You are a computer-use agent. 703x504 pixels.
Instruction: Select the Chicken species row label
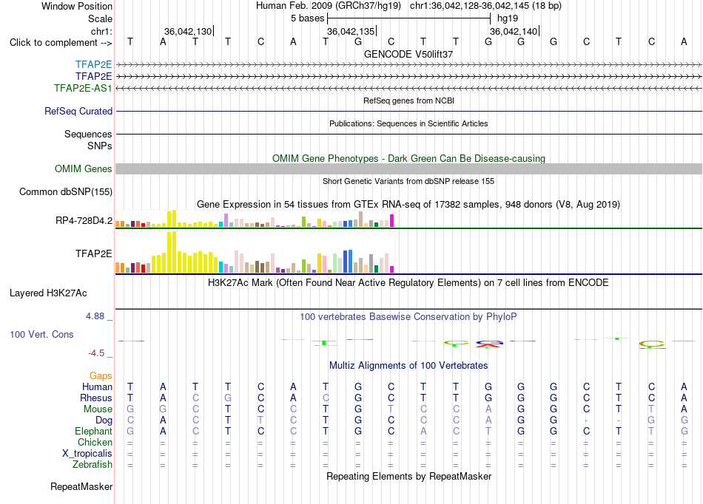(95, 442)
